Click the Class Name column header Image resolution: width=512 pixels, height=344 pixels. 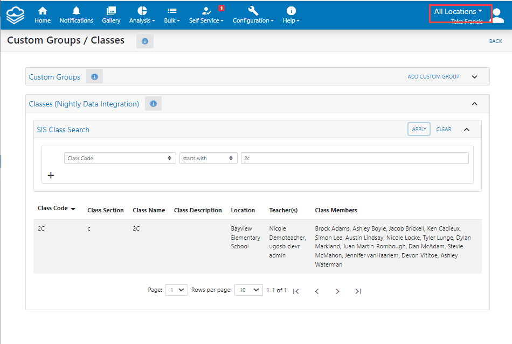(x=149, y=211)
